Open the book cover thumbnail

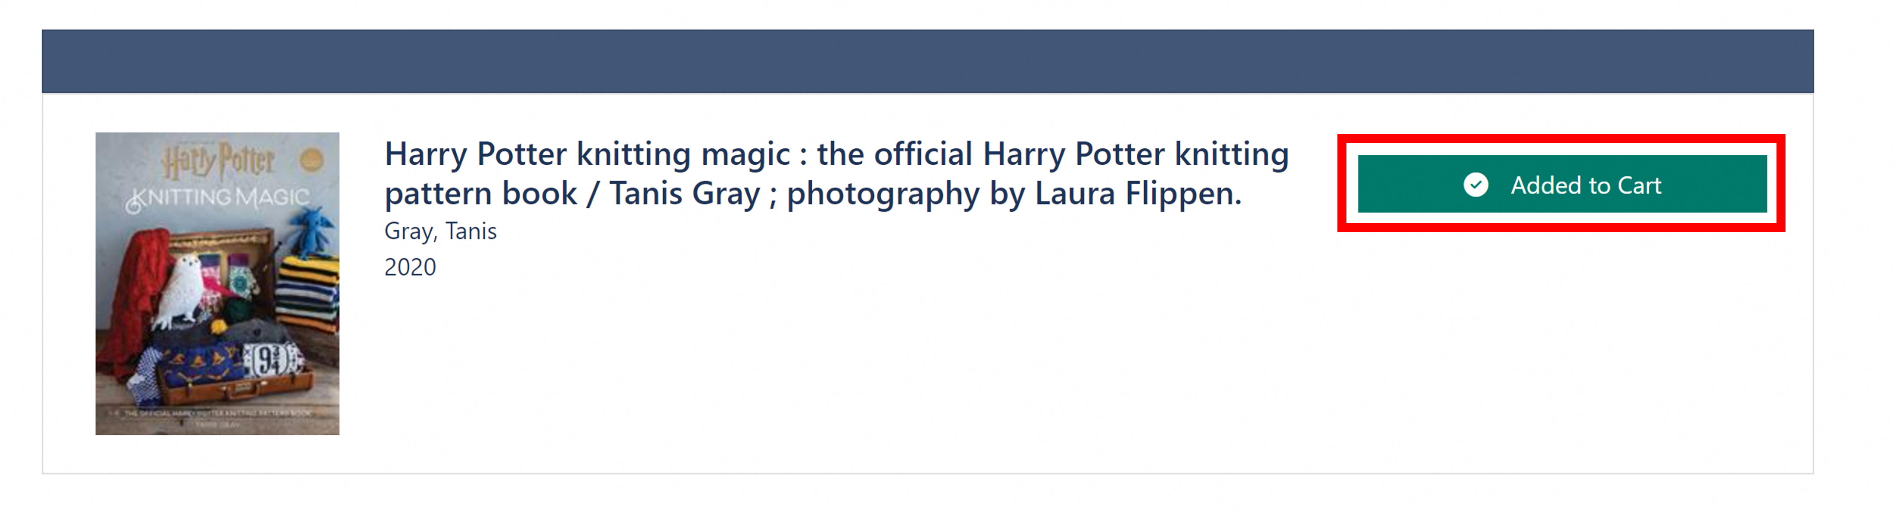pyautogui.click(x=217, y=283)
